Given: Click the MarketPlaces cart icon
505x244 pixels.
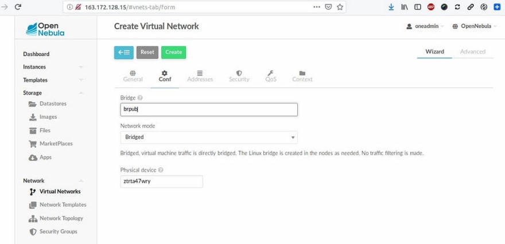Looking at the screenshot, I should 33,144.
